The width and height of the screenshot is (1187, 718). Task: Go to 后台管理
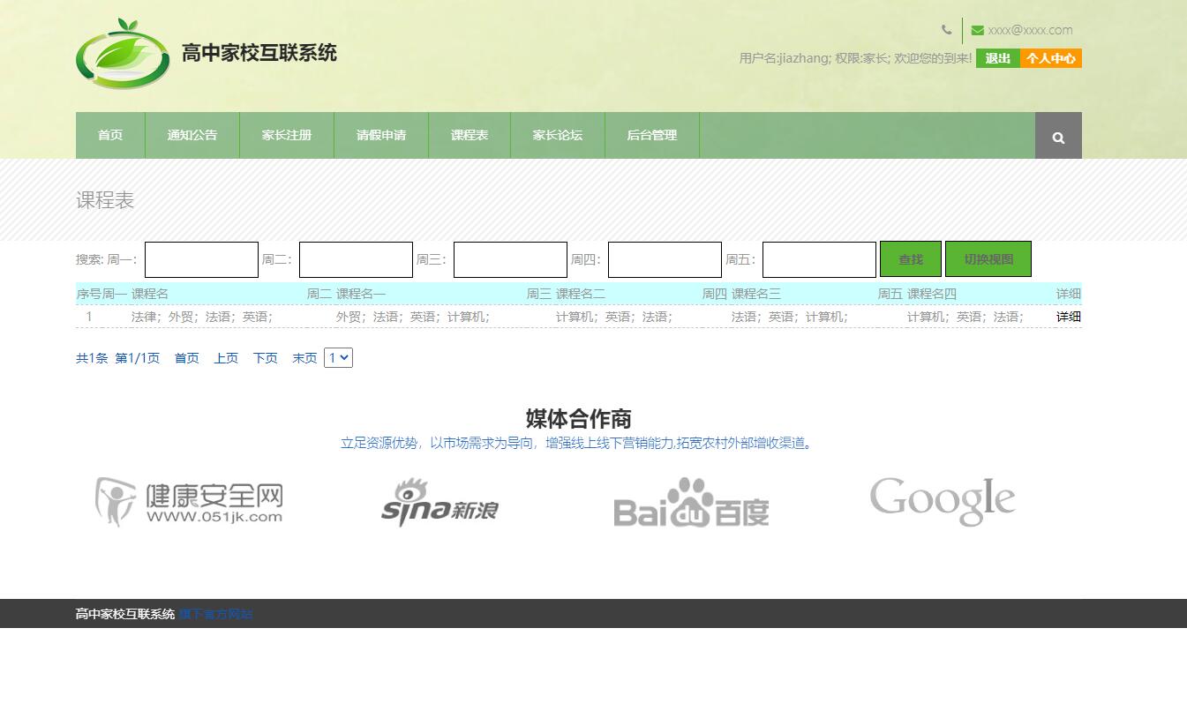(651, 135)
